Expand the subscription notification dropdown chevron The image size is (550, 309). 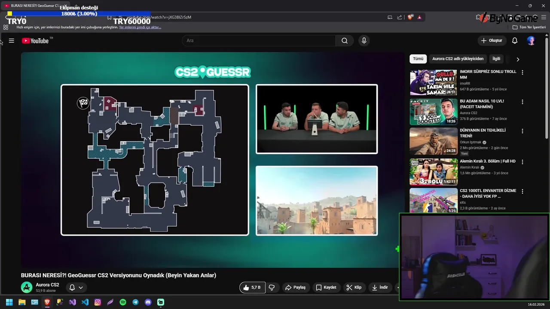80,288
